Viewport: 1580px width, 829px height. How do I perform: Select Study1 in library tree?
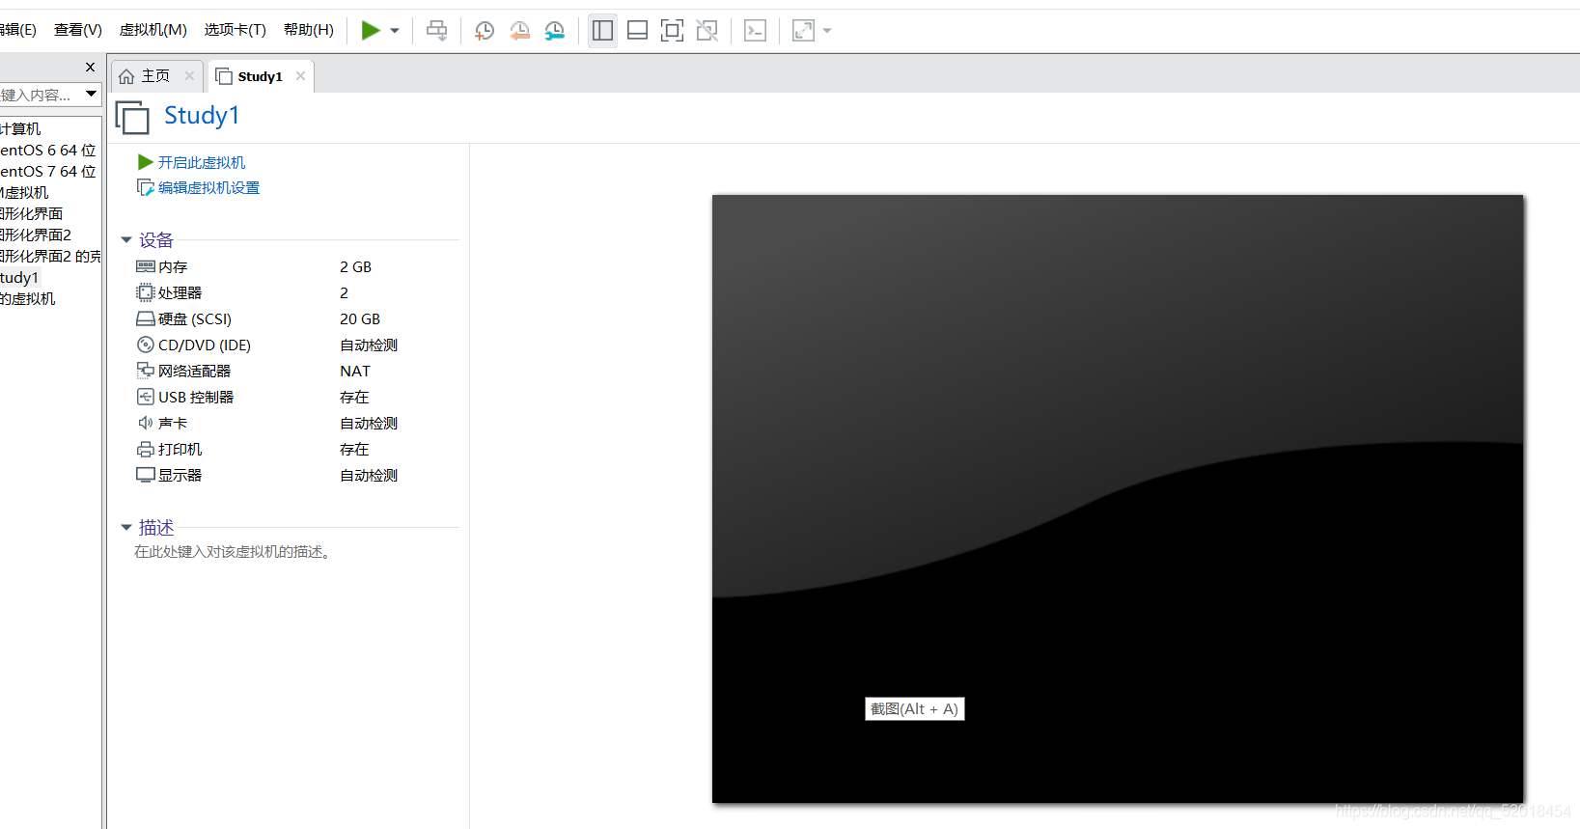(20, 278)
